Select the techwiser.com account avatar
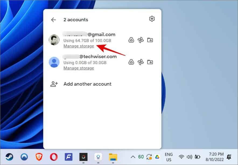238x165 pixels. tap(54, 62)
